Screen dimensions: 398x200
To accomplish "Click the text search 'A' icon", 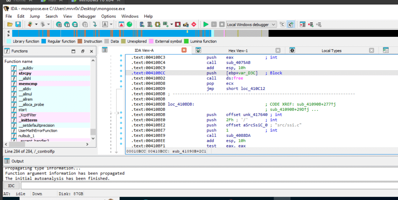I will click(x=105, y=24).
